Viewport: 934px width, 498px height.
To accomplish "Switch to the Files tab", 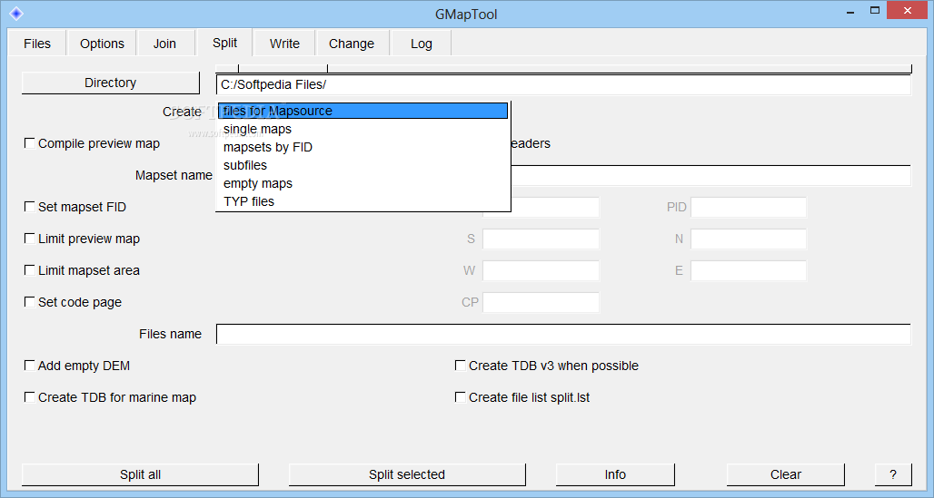I will pyautogui.click(x=37, y=44).
